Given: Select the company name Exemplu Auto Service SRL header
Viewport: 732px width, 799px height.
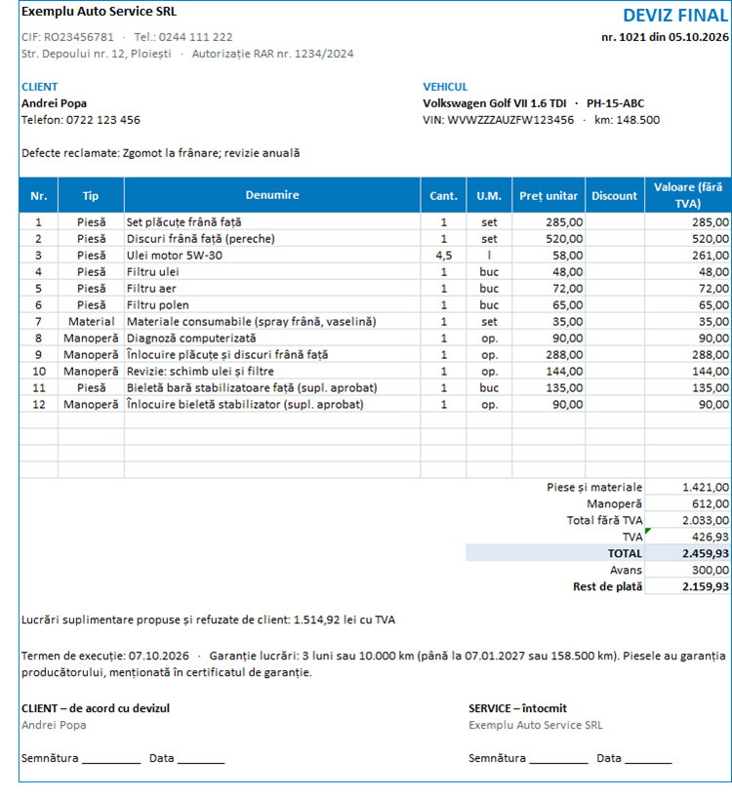Looking at the screenshot, I should pyautogui.click(x=99, y=11).
